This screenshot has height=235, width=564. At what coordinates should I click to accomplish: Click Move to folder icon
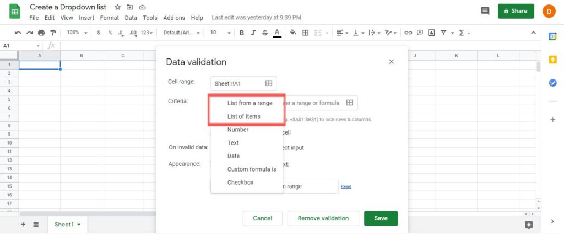click(130, 7)
